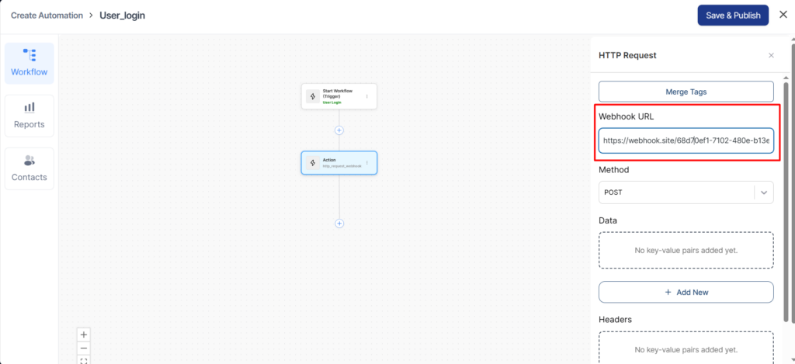Zoom in on the workflow canvas
795x364 pixels.
(85, 334)
